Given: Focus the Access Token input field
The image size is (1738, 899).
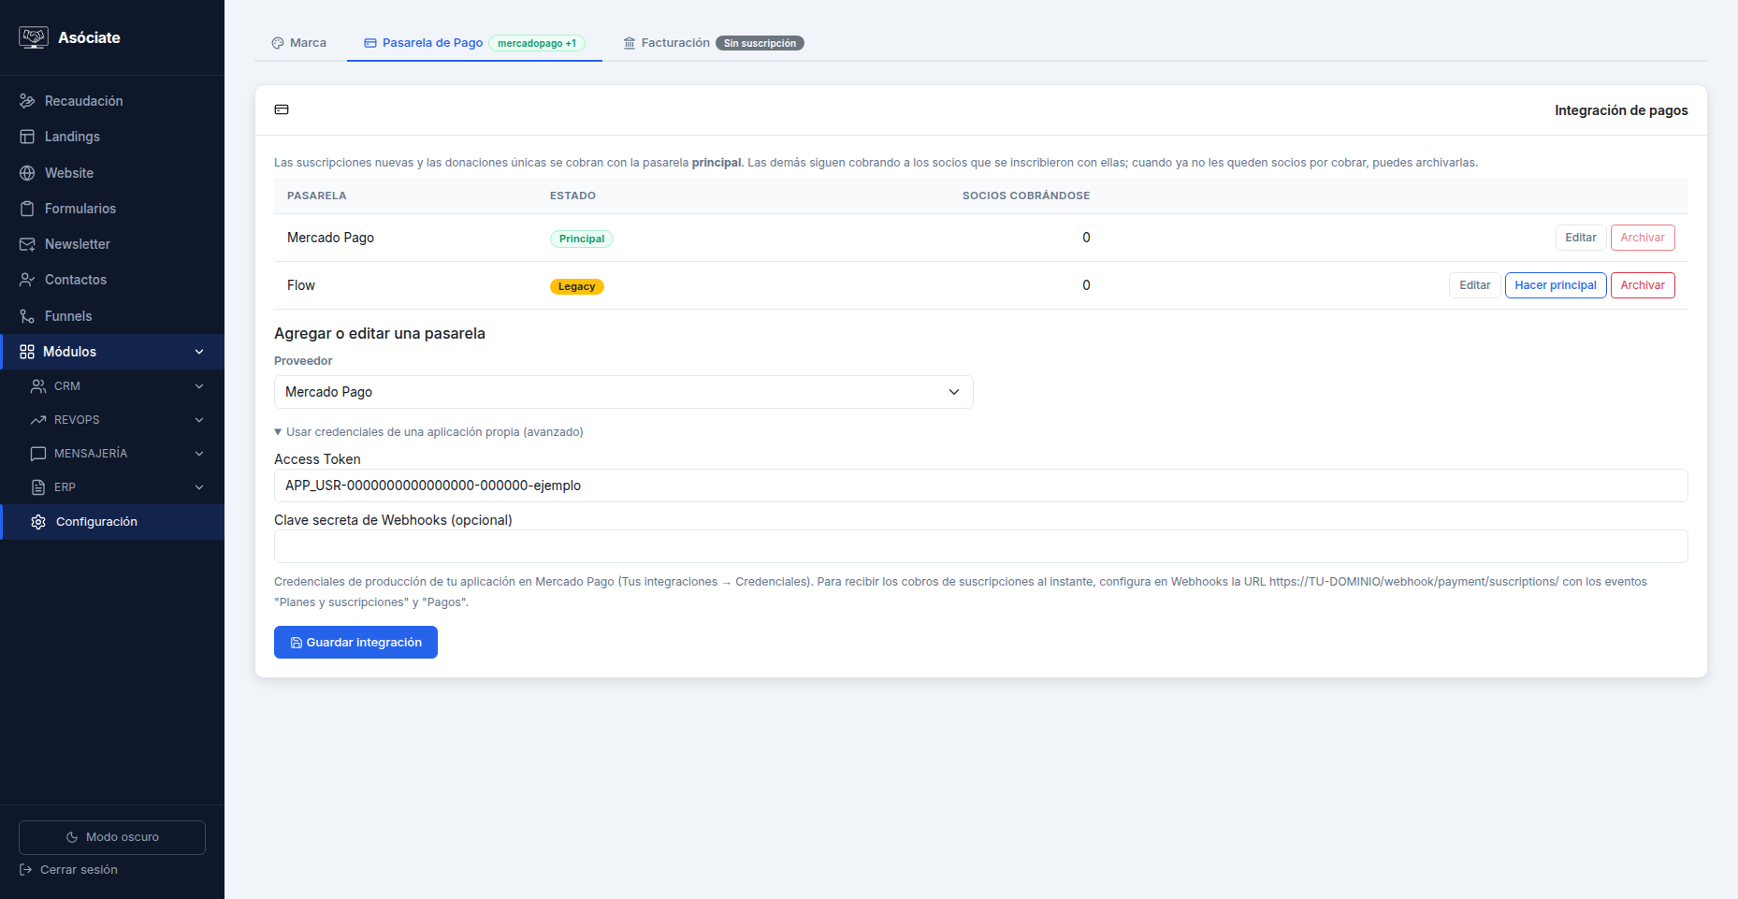Looking at the screenshot, I should coord(980,486).
